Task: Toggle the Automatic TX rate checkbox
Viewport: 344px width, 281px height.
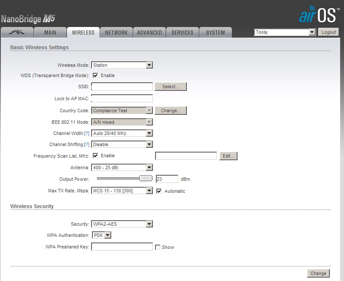Action: 159,191
